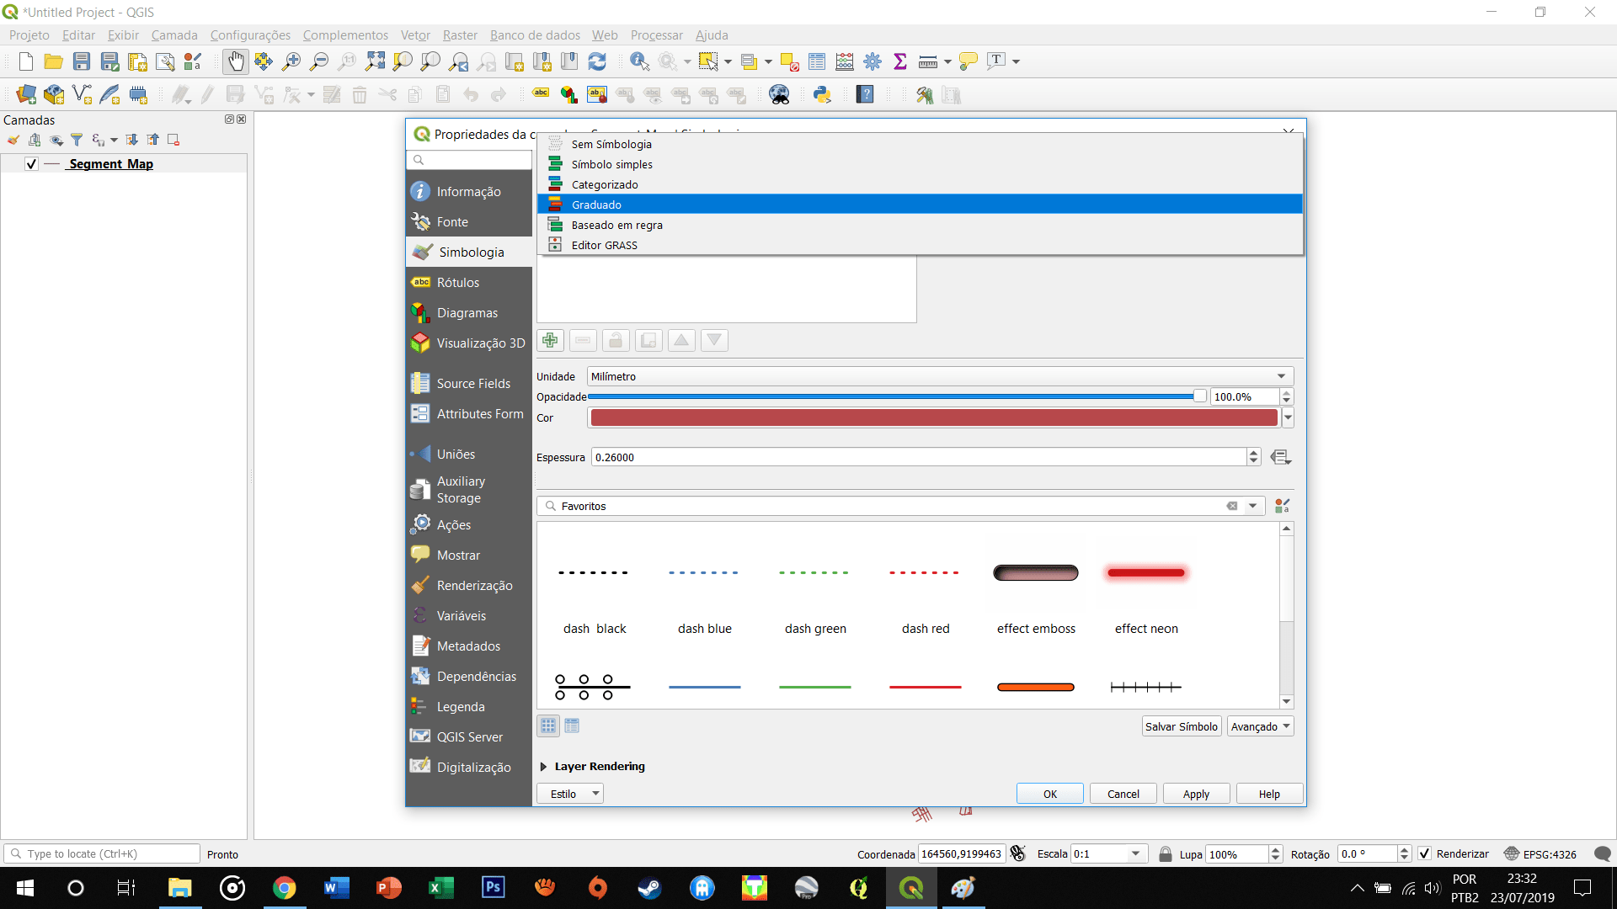Open the Escala dropdown
The image size is (1617, 909).
tap(1134, 853)
